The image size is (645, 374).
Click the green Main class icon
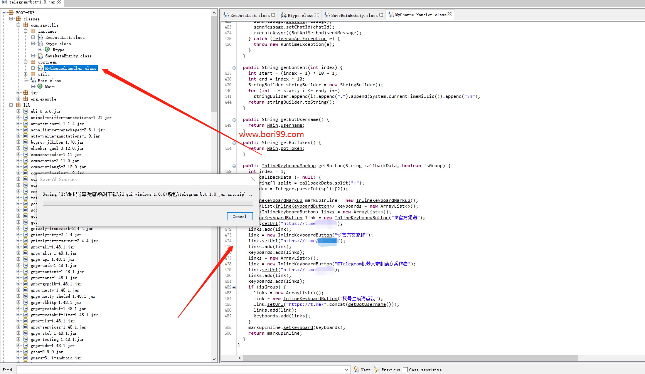[x=40, y=86]
